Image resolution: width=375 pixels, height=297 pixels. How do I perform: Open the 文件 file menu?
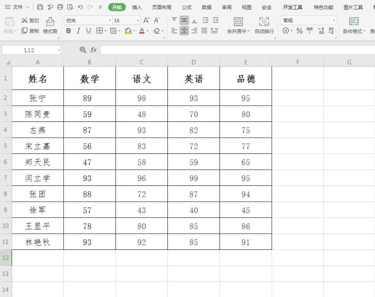coord(17,7)
